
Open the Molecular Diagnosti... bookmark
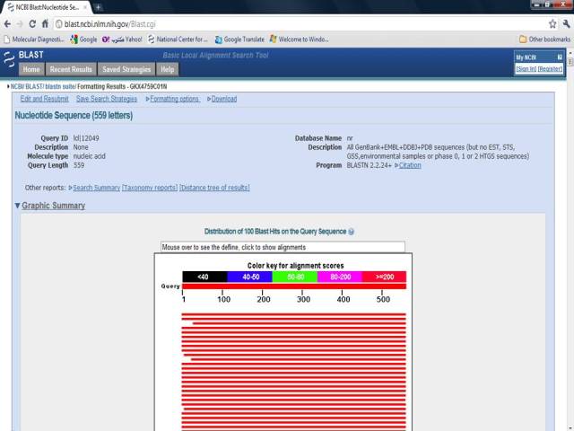pyautogui.click(x=34, y=40)
